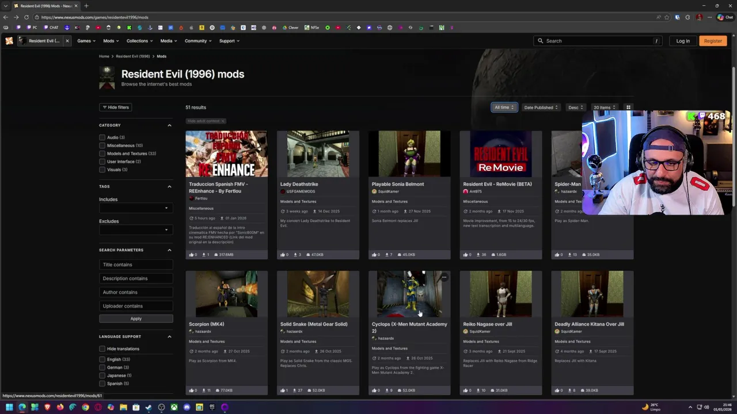Check the Japanese language checkbox
737x414 pixels.
(102, 375)
